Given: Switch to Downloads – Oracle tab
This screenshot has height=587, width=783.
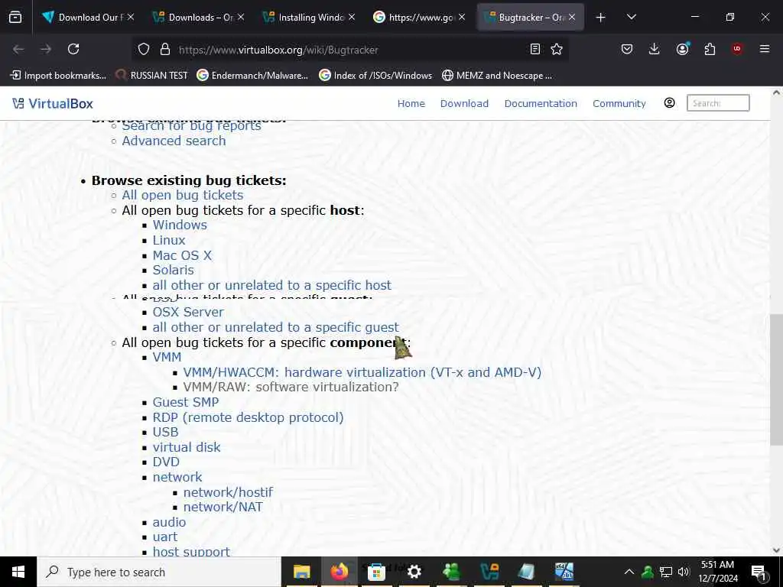Looking at the screenshot, I should coord(198,18).
